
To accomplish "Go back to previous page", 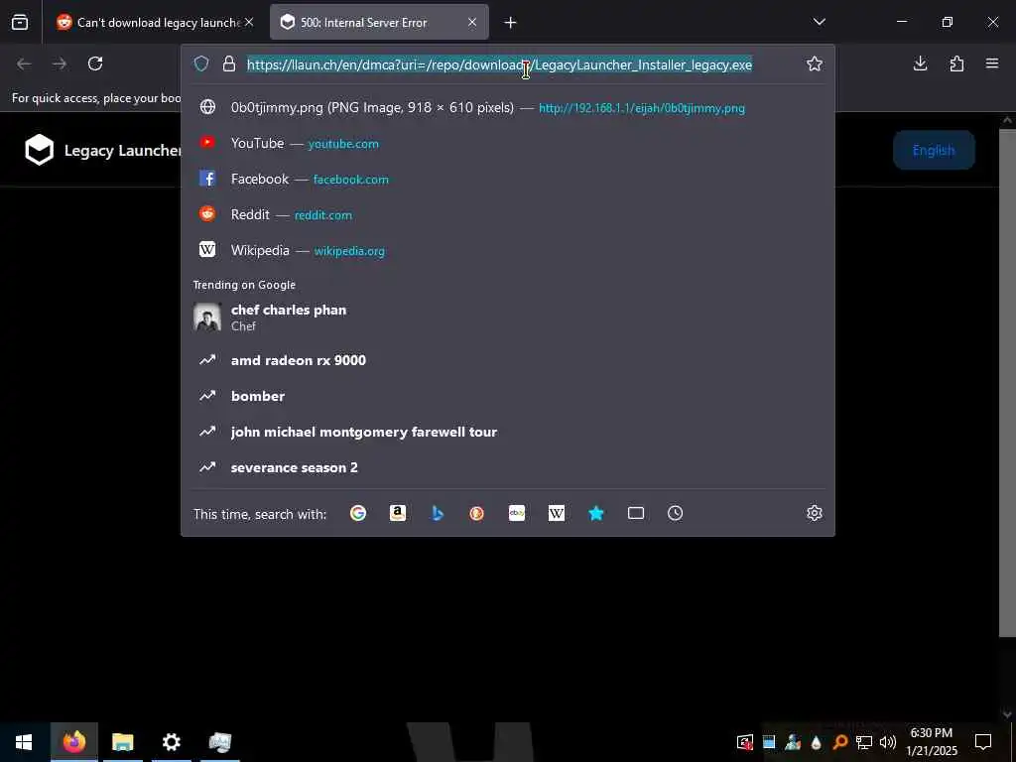I will tap(24, 63).
